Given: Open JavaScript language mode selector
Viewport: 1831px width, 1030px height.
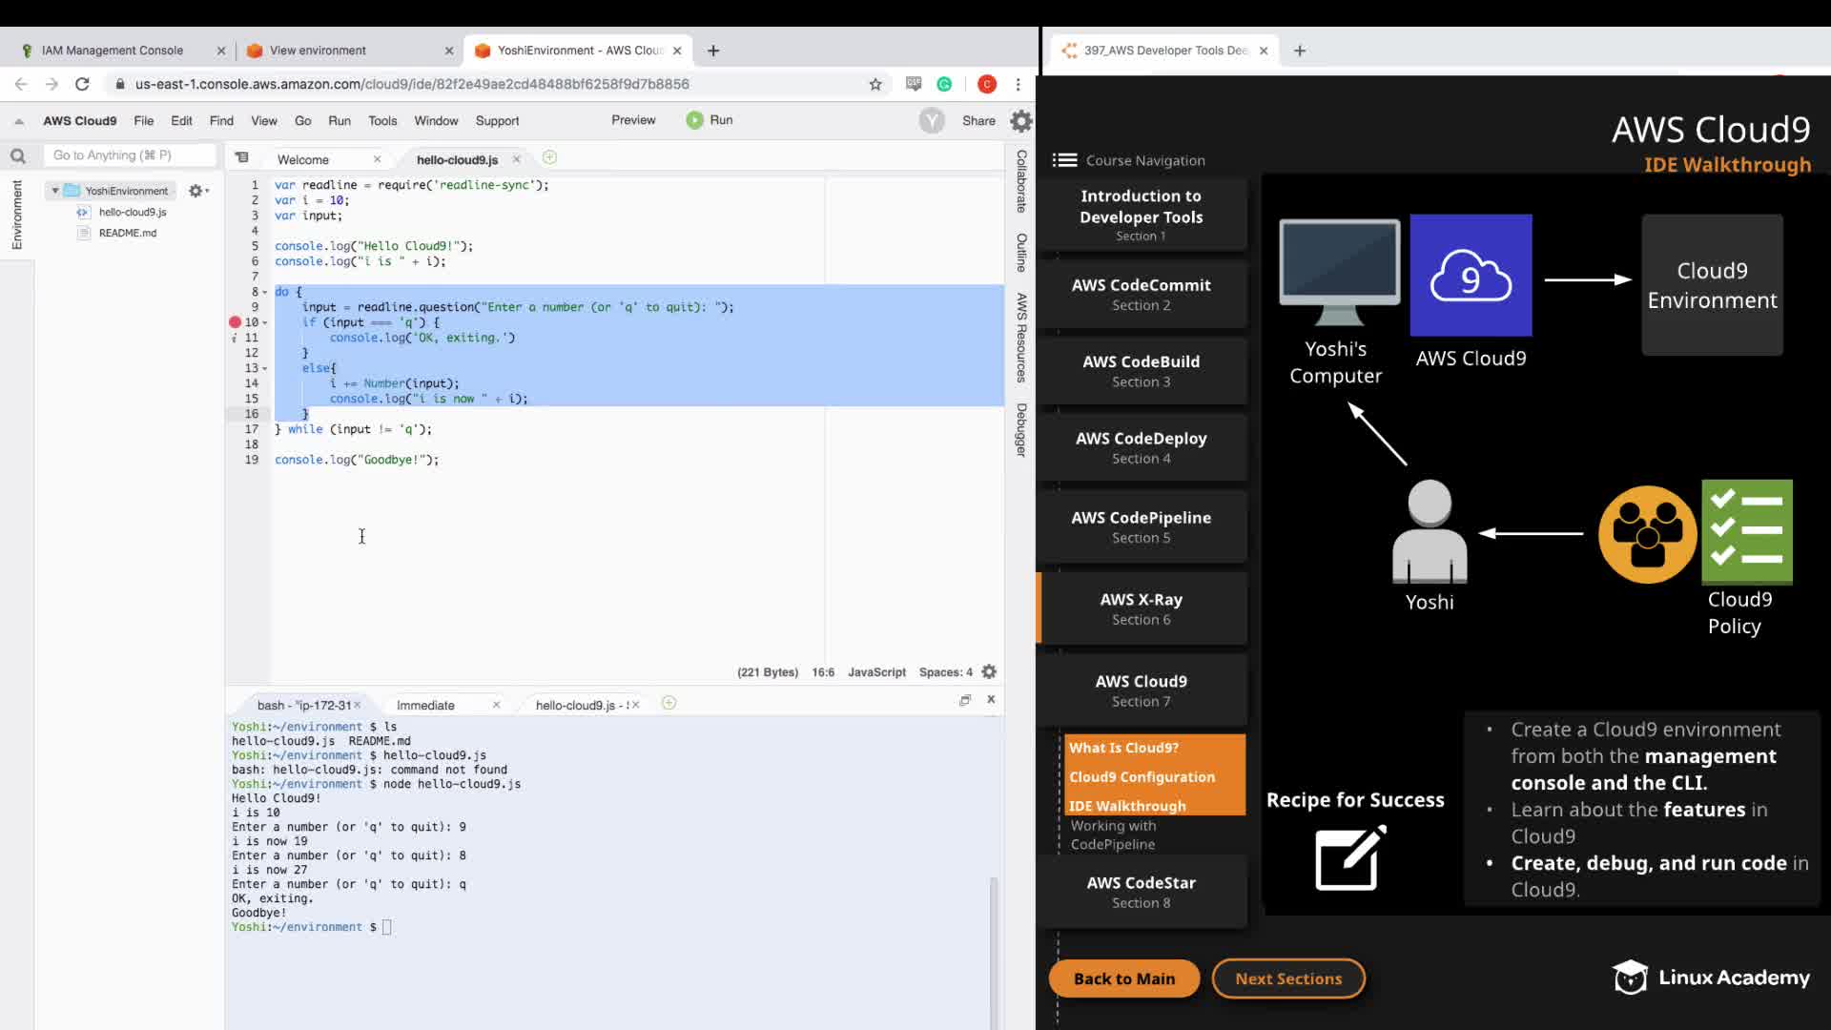Looking at the screenshot, I should [x=876, y=672].
